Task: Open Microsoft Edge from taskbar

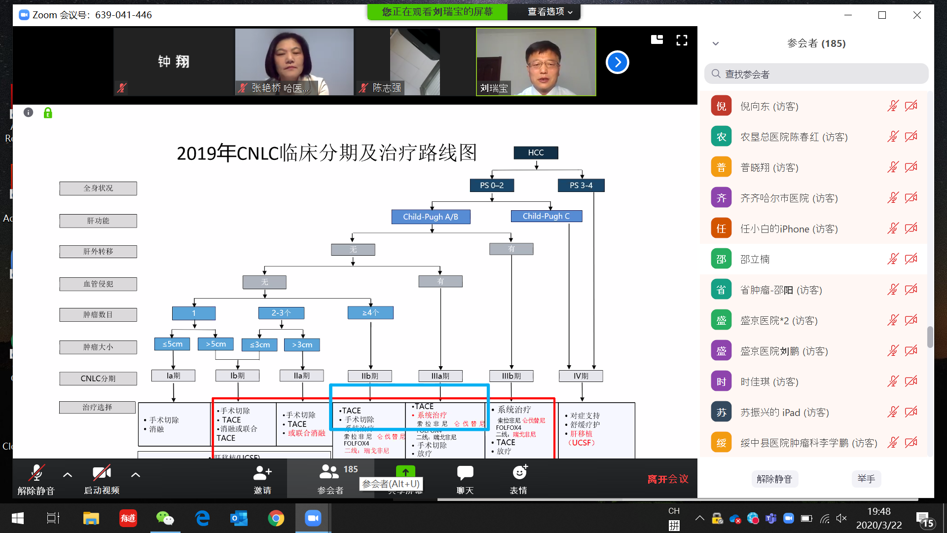Action: [x=202, y=518]
